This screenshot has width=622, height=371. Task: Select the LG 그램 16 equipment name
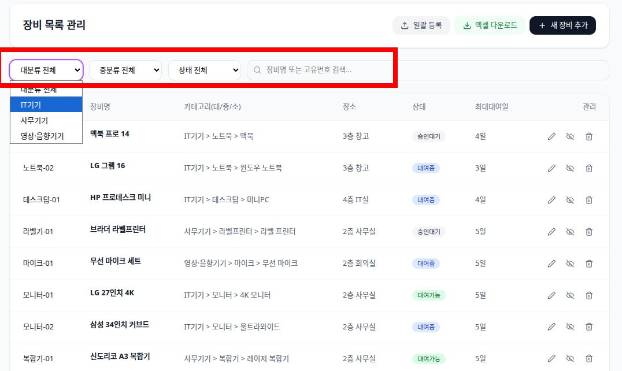point(108,166)
